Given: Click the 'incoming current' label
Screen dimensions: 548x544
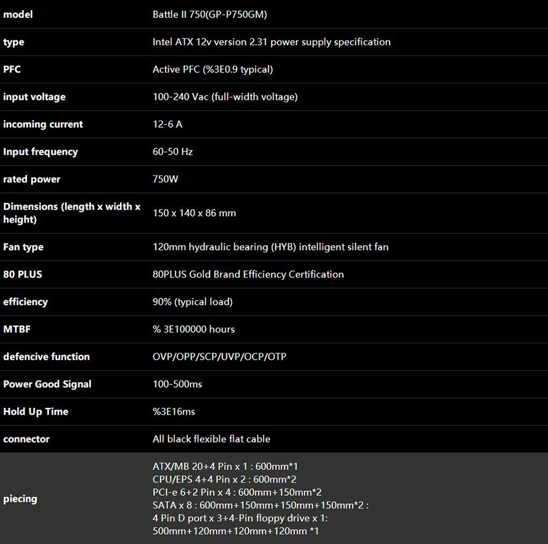Looking at the screenshot, I should 43,124.
